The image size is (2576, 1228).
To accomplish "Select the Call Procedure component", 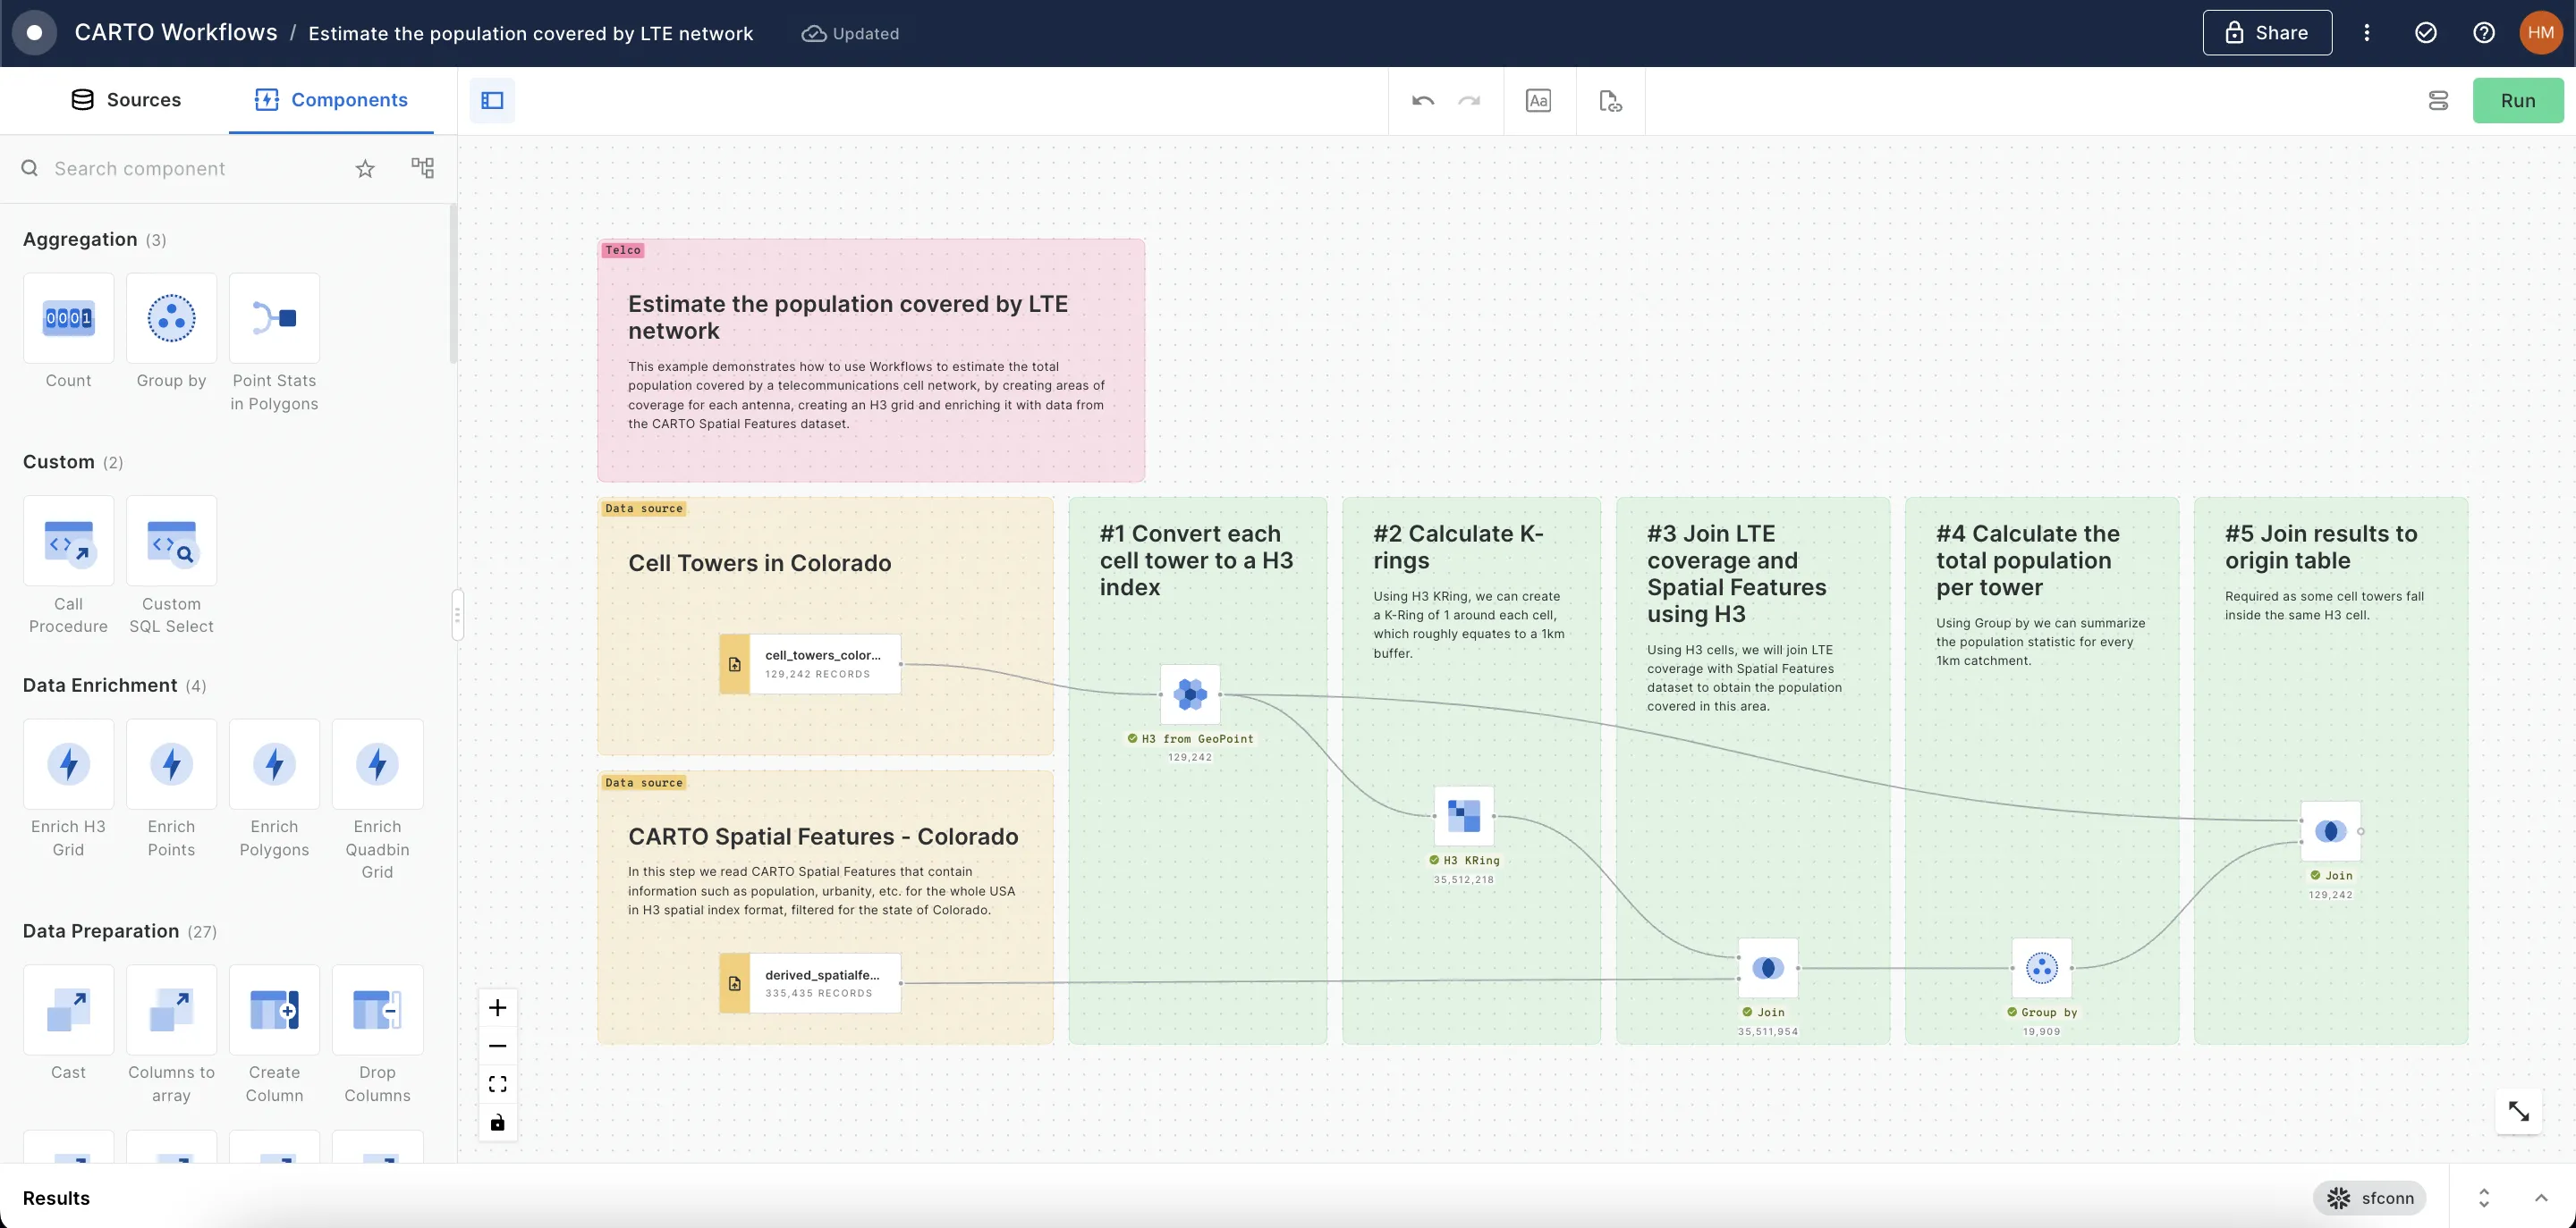I will 67,542.
